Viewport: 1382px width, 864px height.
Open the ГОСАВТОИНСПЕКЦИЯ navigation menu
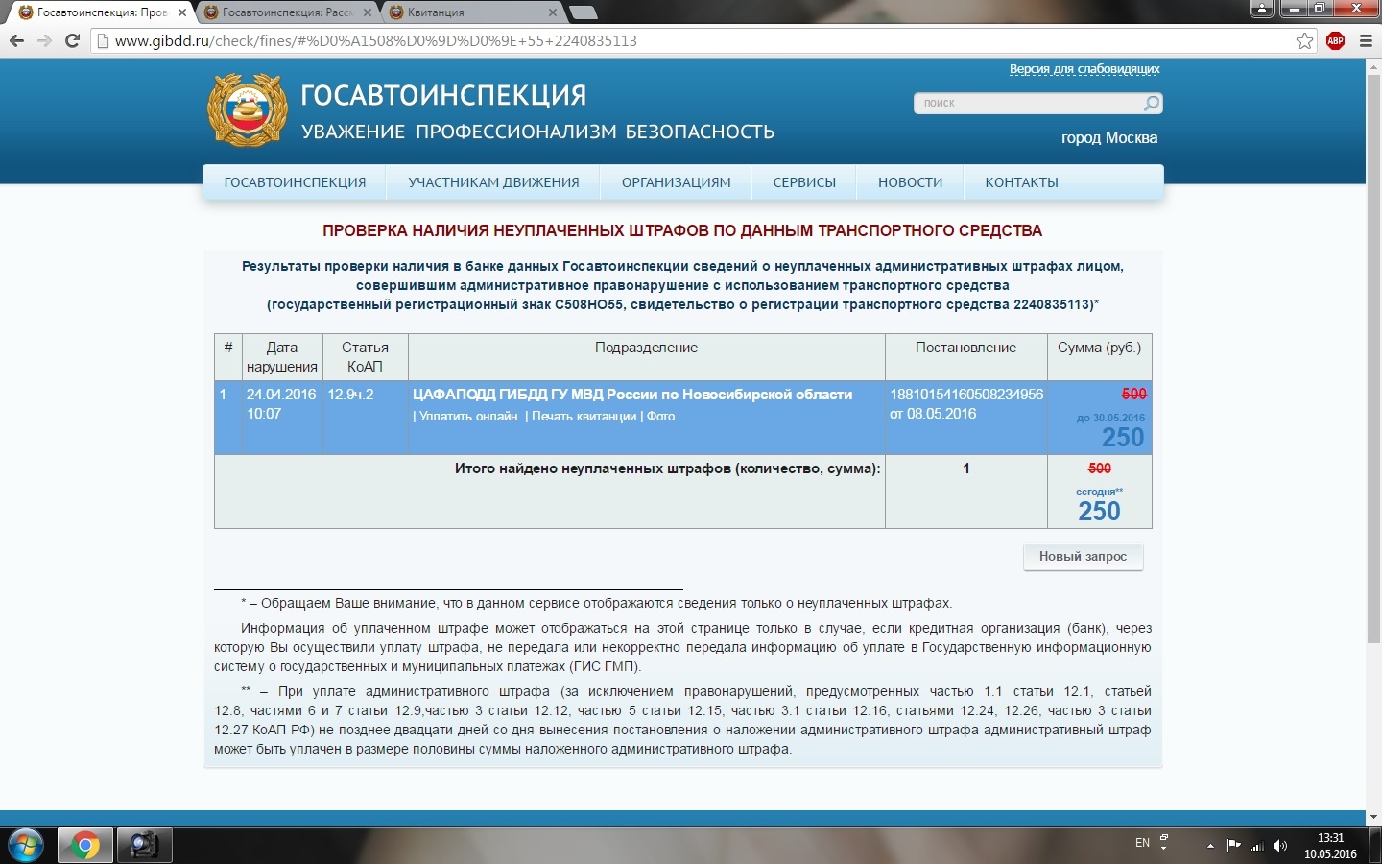click(295, 182)
